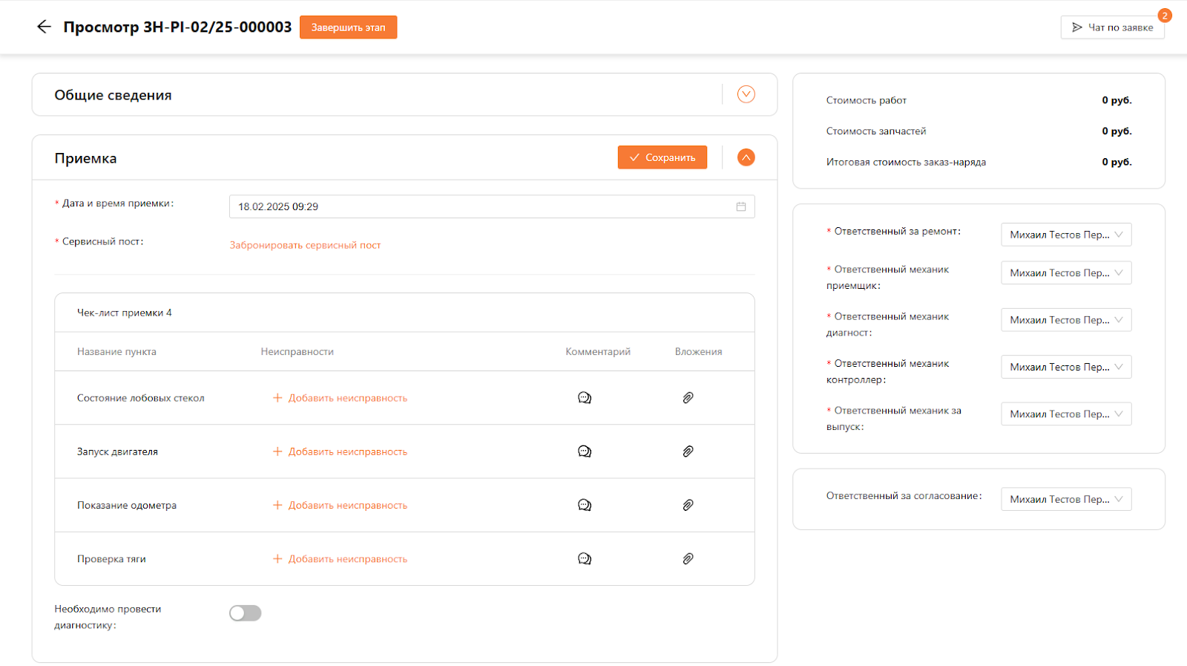Click the back arrow icon
1187x666 pixels.
point(44,27)
